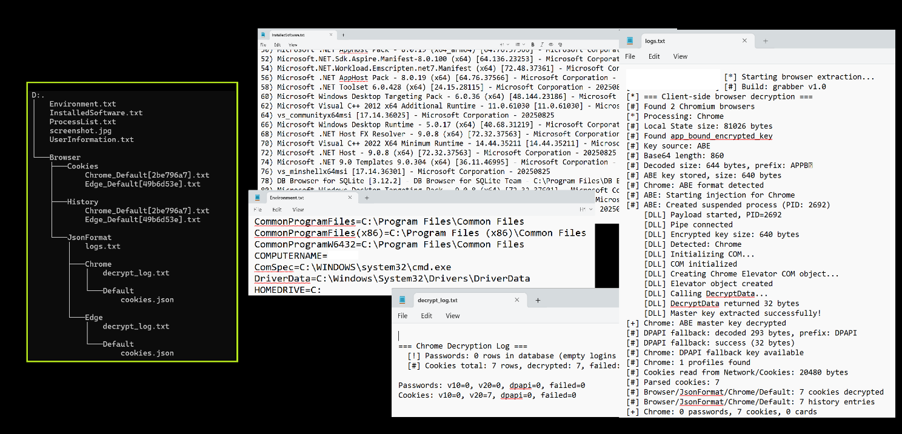The width and height of the screenshot is (902, 434).
Task: Click the Notepad icon on the Environment.txt tab
Action: (x=257, y=197)
